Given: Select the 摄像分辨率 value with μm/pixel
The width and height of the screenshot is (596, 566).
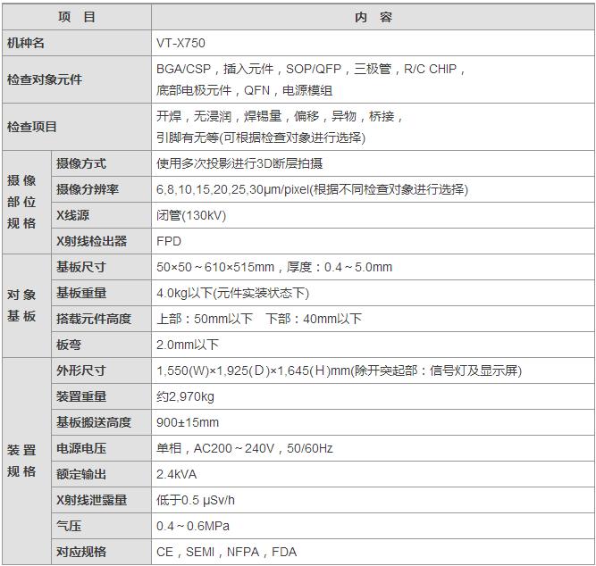Looking at the screenshot, I should (312, 189).
